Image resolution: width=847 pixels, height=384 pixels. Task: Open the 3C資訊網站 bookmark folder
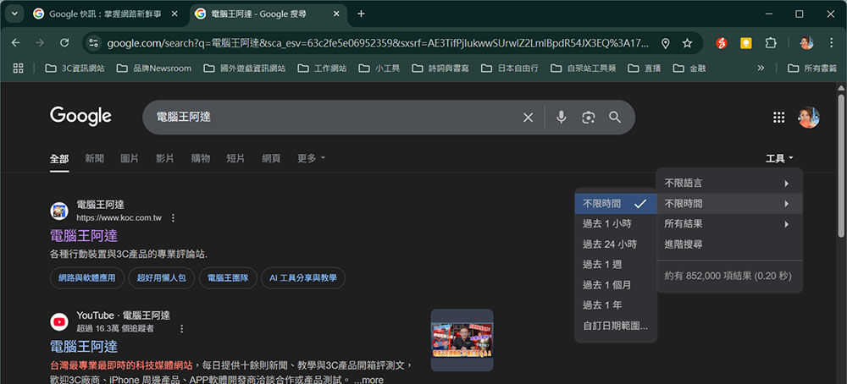tap(75, 68)
